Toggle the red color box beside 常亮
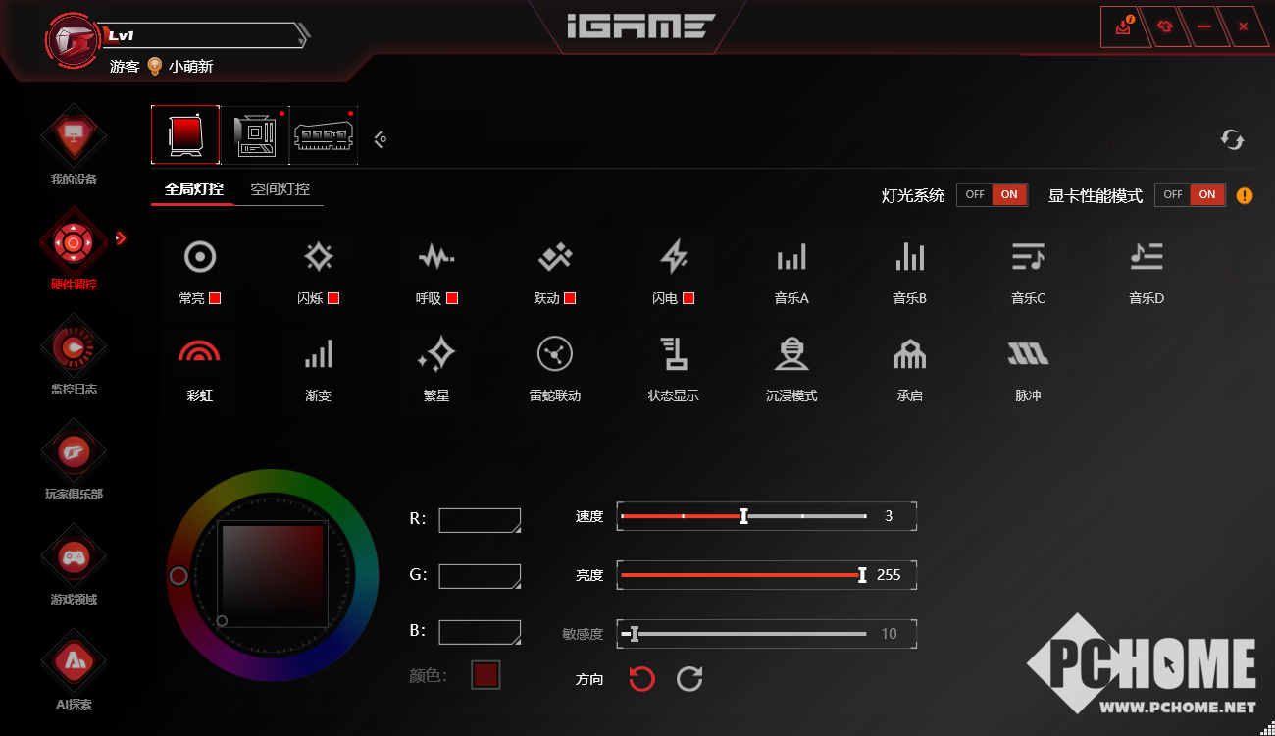1275x736 pixels. 215,298
